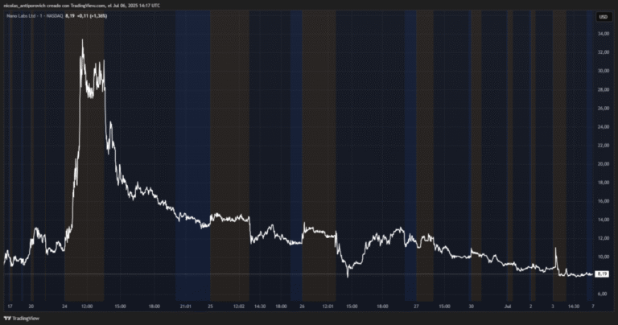This screenshot has height=325, width=618.
Task: Click the +0,11 (+1,36%) change value
Action: [92, 16]
